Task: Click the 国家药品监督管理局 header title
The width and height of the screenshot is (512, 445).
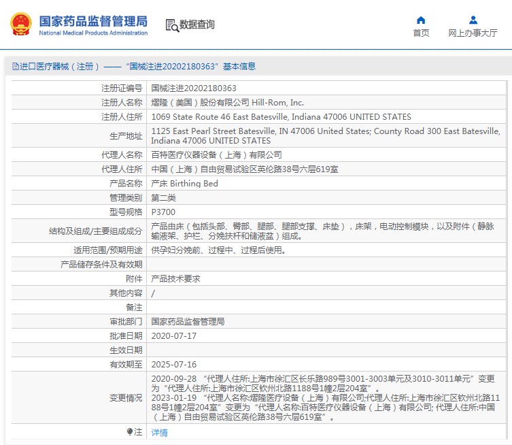Action: click(x=93, y=21)
